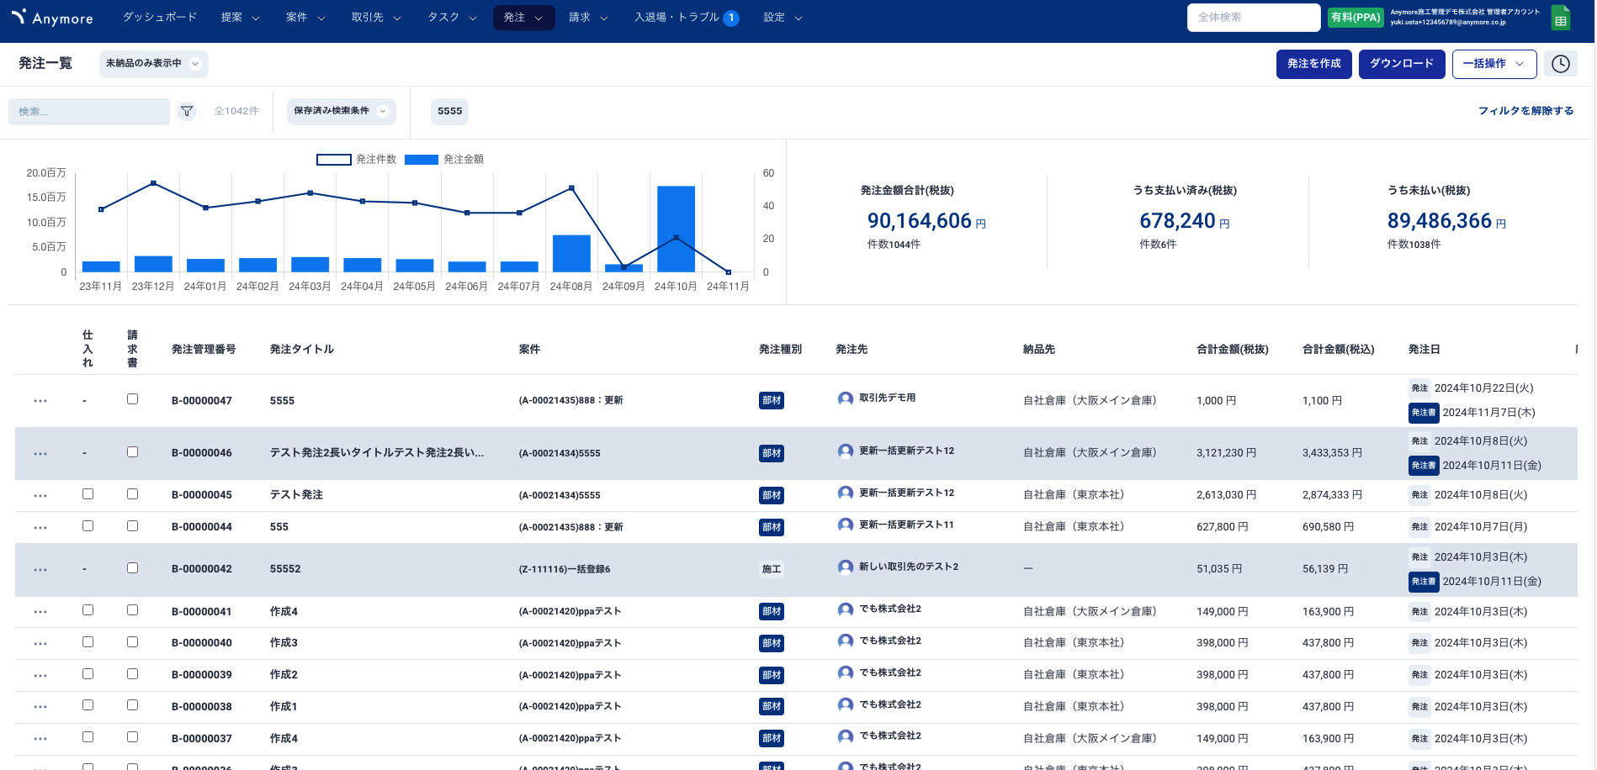
Task: Open row actions menu for B-00000046
Action: 40,454
